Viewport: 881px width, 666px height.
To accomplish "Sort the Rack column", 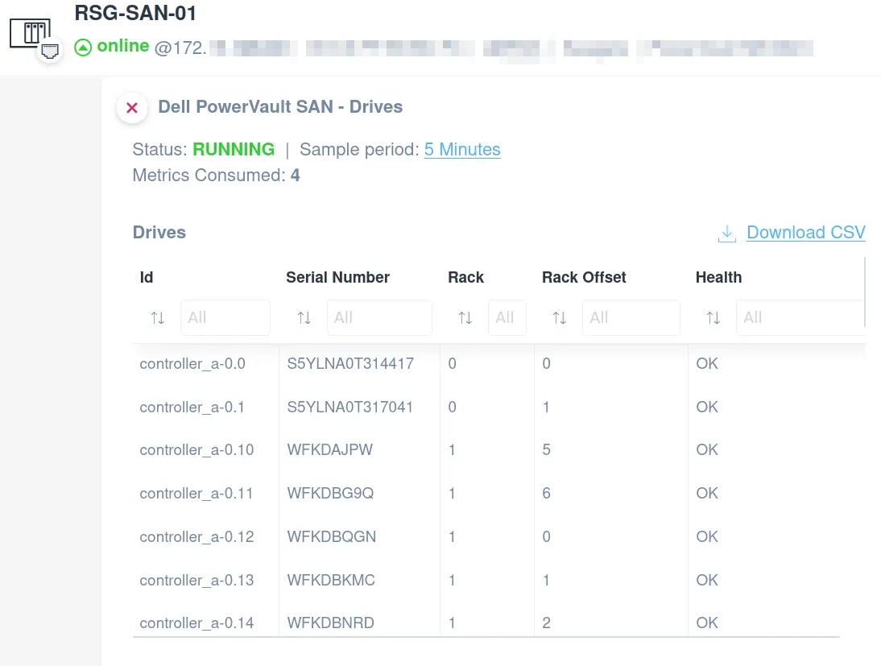I will pyautogui.click(x=465, y=317).
